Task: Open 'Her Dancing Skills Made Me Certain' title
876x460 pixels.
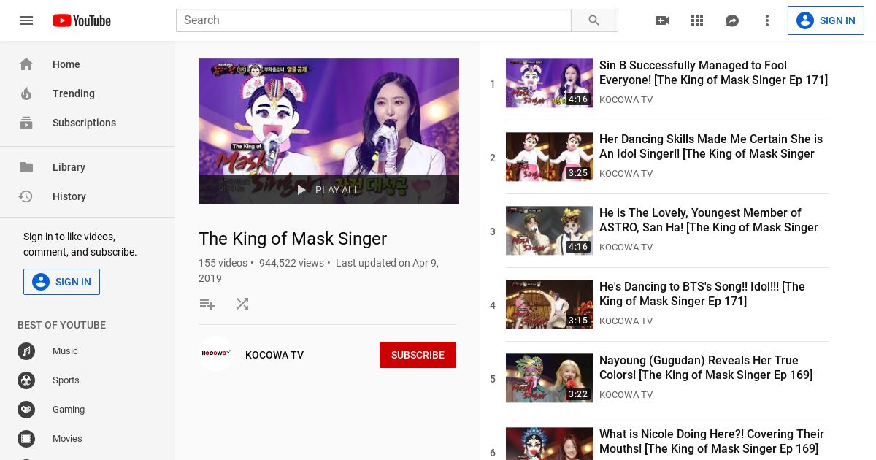Action: [711, 147]
